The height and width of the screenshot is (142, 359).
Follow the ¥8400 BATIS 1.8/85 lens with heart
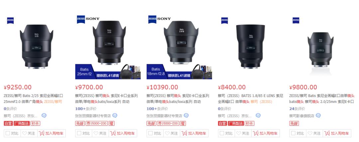[243, 133]
